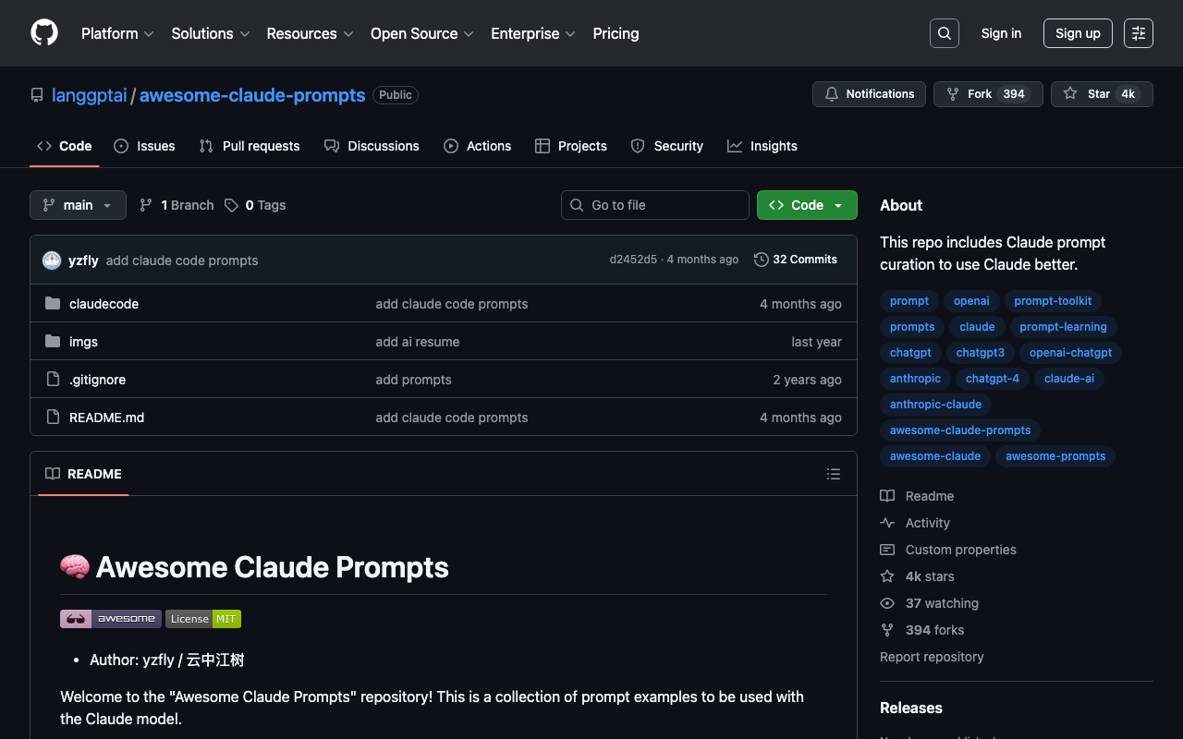Expand the main branch dropdown
1183x739 pixels.
coord(78,205)
